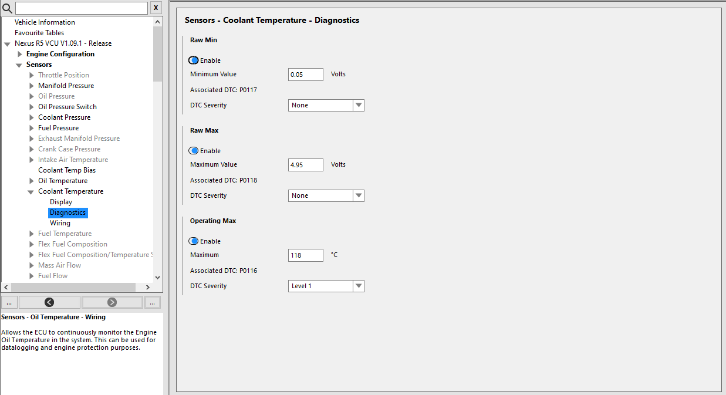The width and height of the screenshot is (726, 395).
Task: Select Display under Coolant Temperature
Action: click(61, 202)
